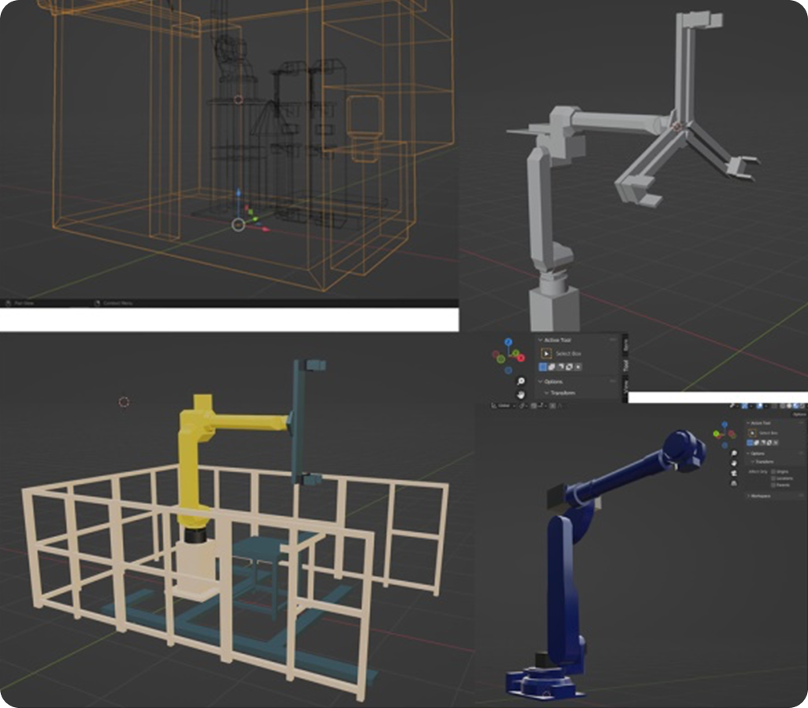
Task: Choose Invert selection mode in gray robot panel
Action: (x=569, y=367)
